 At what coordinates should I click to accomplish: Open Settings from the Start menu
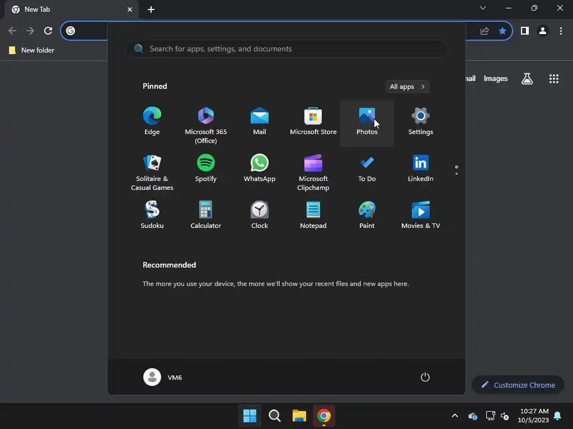click(421, 122)
